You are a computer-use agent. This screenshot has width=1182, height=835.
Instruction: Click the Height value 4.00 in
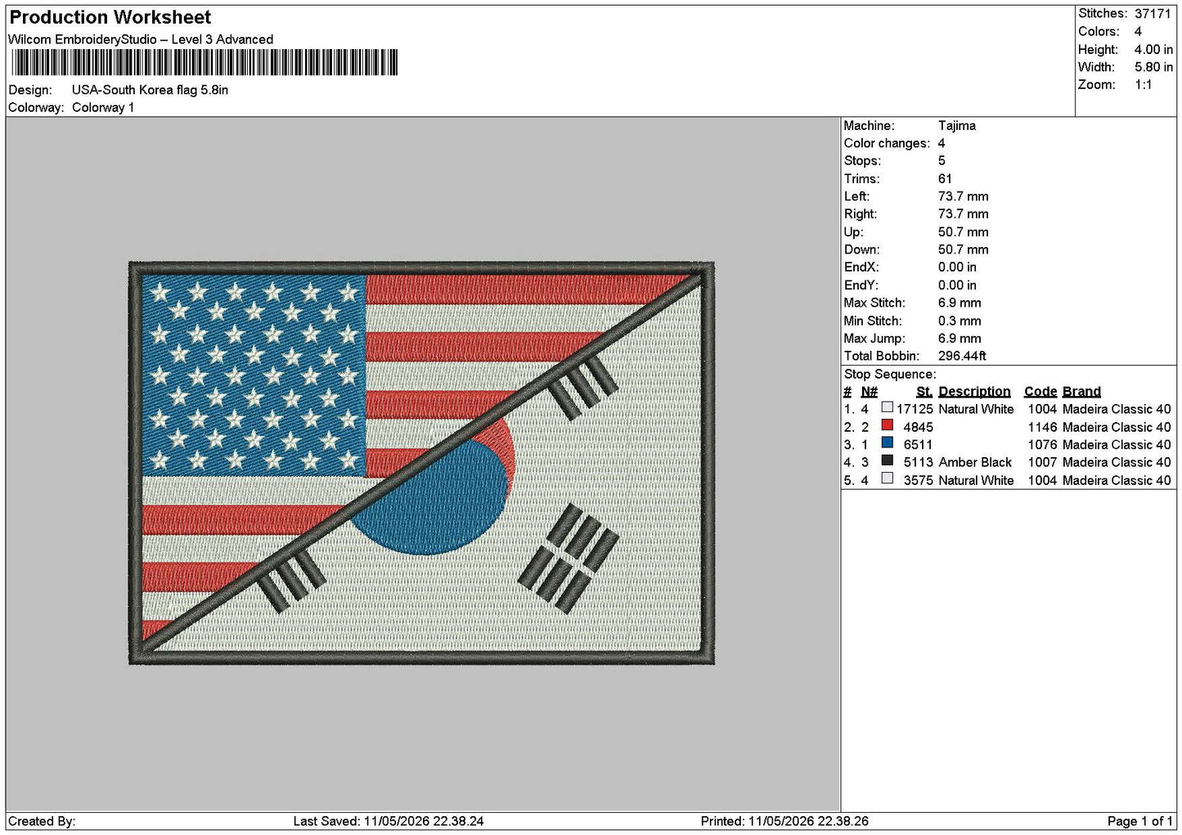coord(1153,50)
